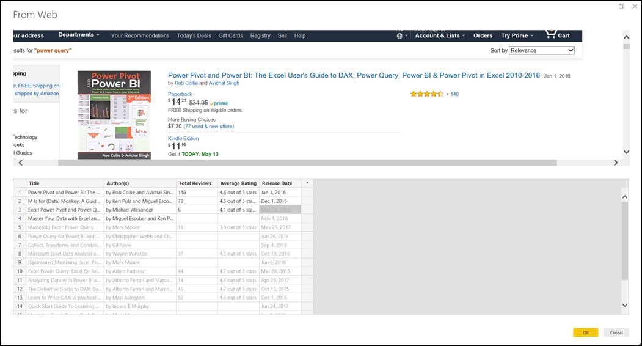The height and width of the screenshot is (346, 642).
Task: Click total reviews cell '73'
Action: (x=197, y=201)
